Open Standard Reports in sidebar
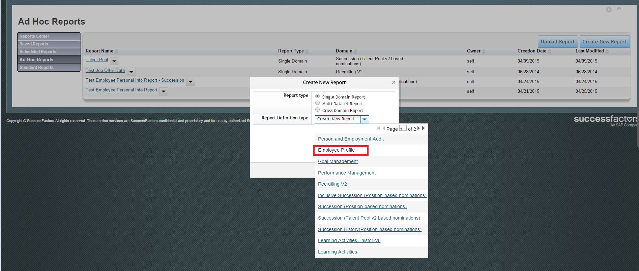The image size is (639, 271). coord(49,68)
